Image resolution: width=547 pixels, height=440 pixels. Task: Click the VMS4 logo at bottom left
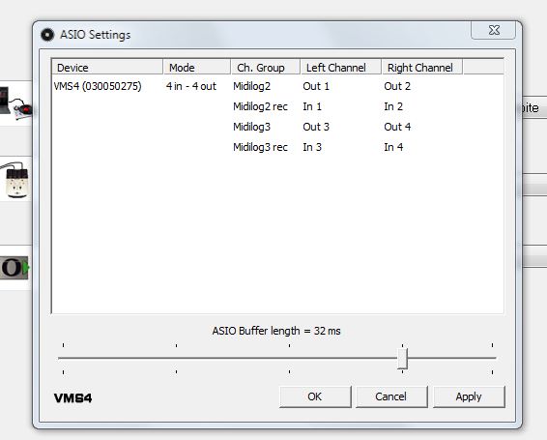coord(72,397)
